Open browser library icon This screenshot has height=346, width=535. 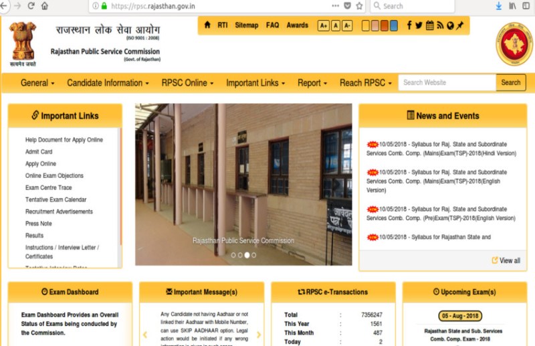click(512, 6)
